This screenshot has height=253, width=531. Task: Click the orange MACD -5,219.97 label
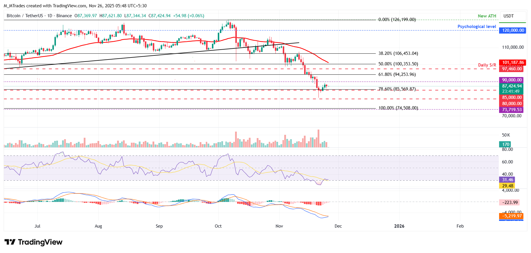click(x=511, y=216)
